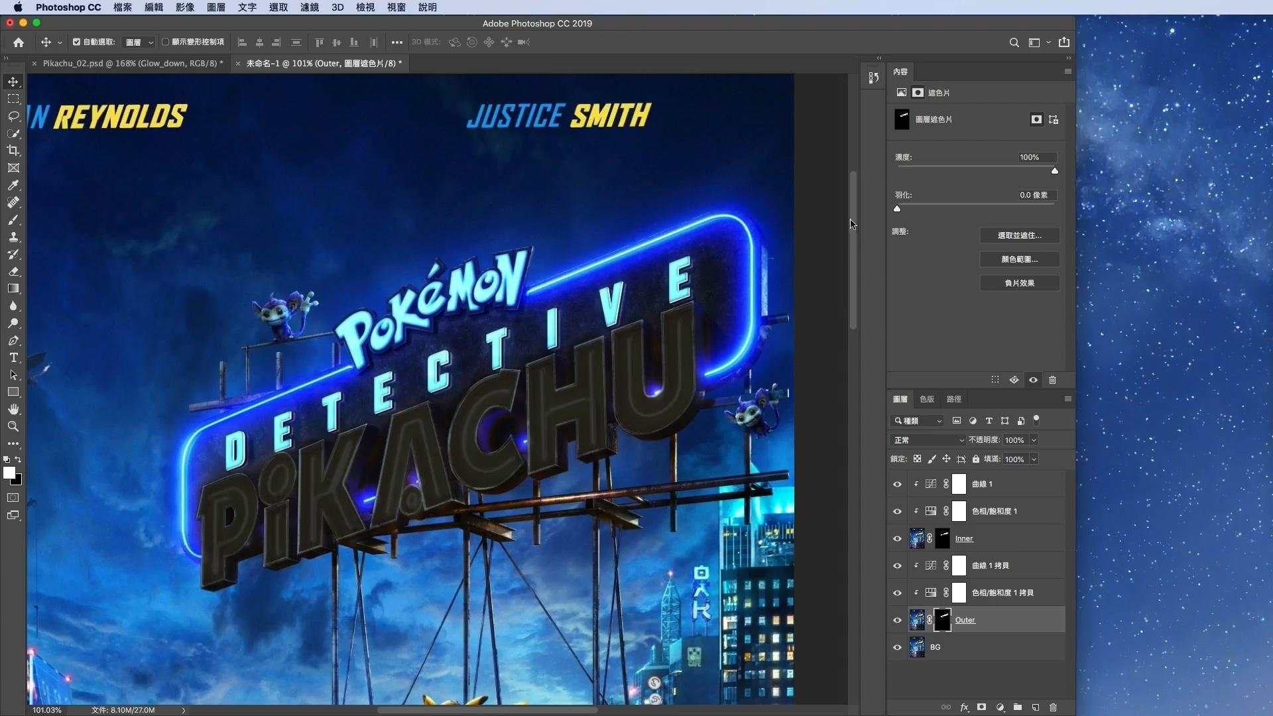This screenshot has height=716, width=1273.
Task: Click the feather 0.0 像素 value field
Action: tap(1036, 195)
